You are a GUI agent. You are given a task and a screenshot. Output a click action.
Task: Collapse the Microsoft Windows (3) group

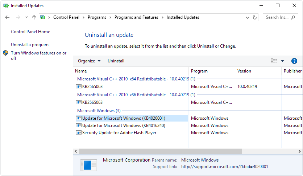[x=99, y=111]
